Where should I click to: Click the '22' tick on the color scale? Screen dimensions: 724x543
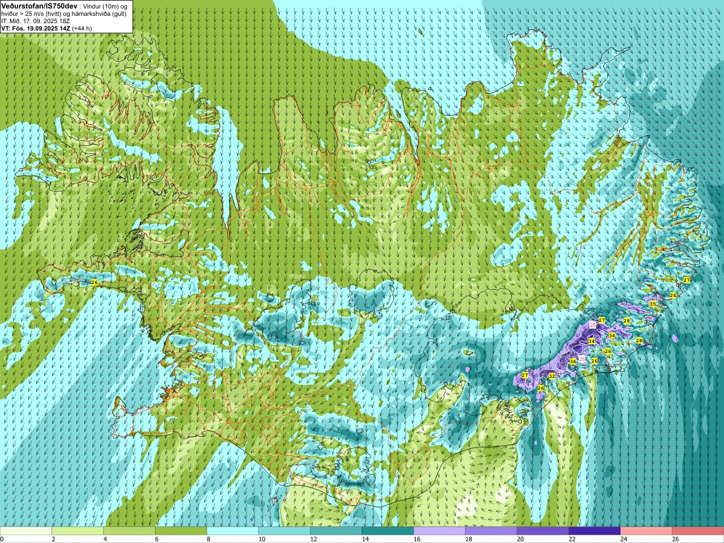[x=572, y=539]
